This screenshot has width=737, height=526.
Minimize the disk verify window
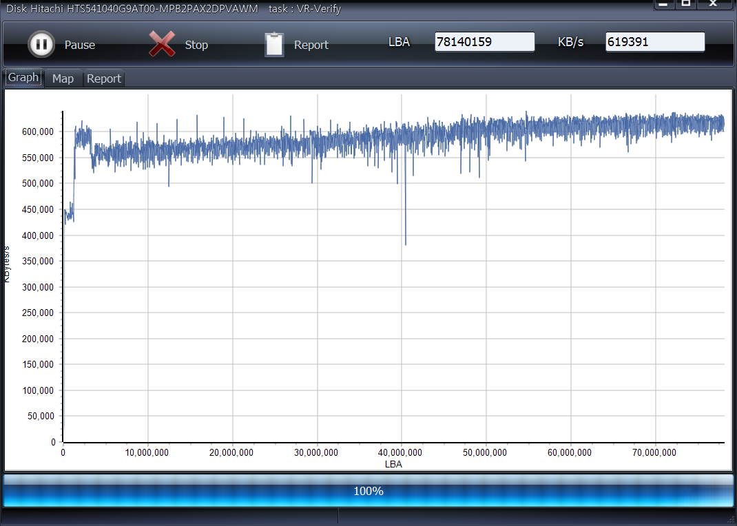click(x=663, y=4)
